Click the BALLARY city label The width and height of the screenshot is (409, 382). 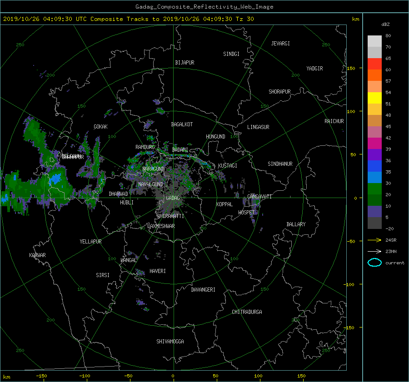coord(296,224)
